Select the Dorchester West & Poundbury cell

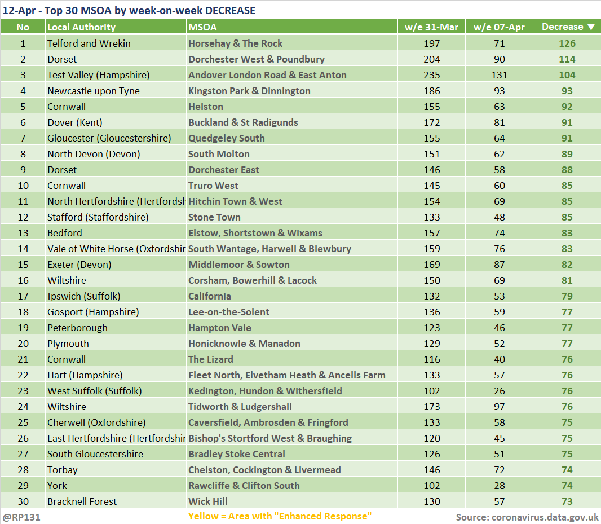pos(257,59)
